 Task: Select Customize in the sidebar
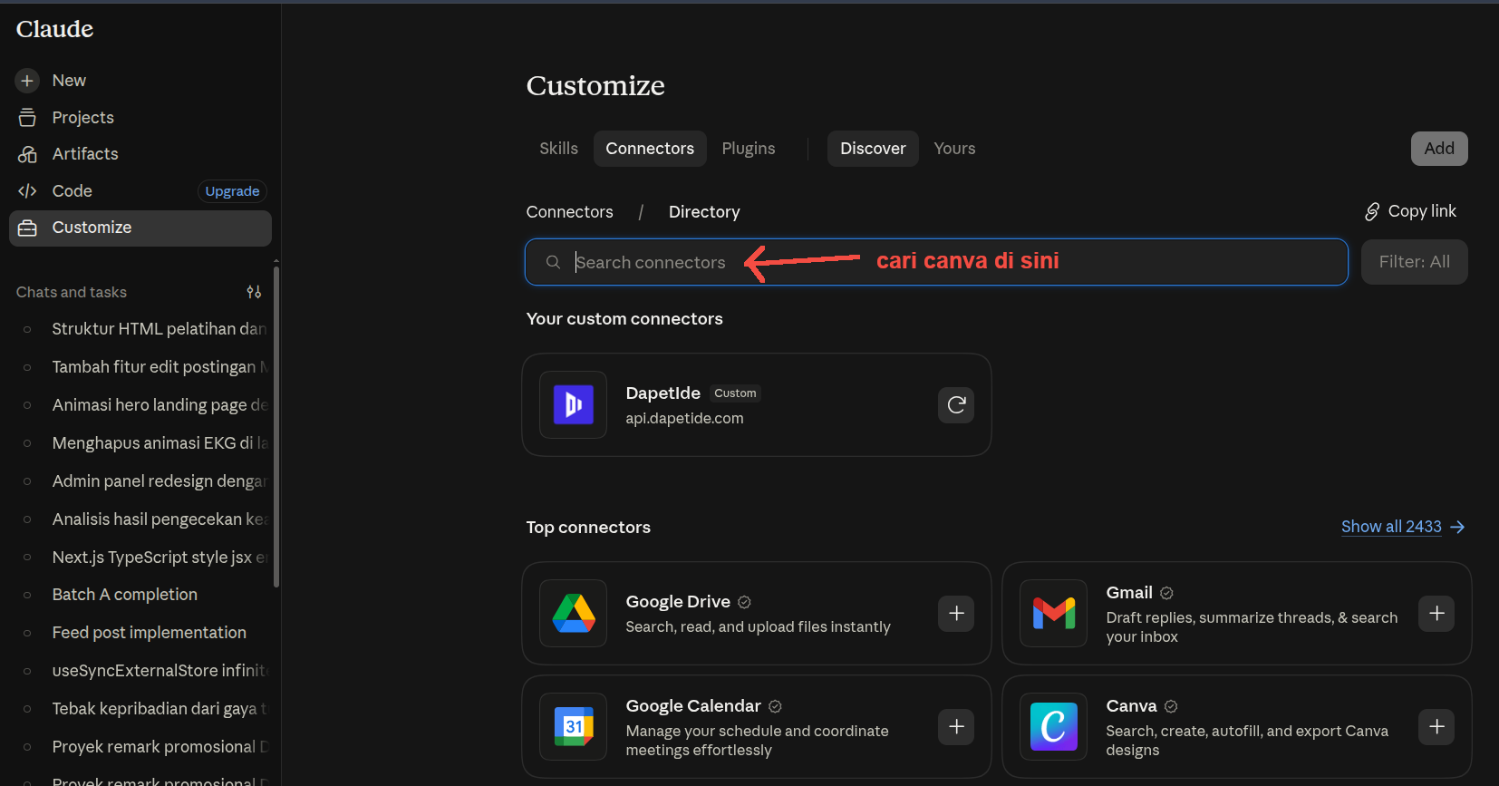pos(140,228)
